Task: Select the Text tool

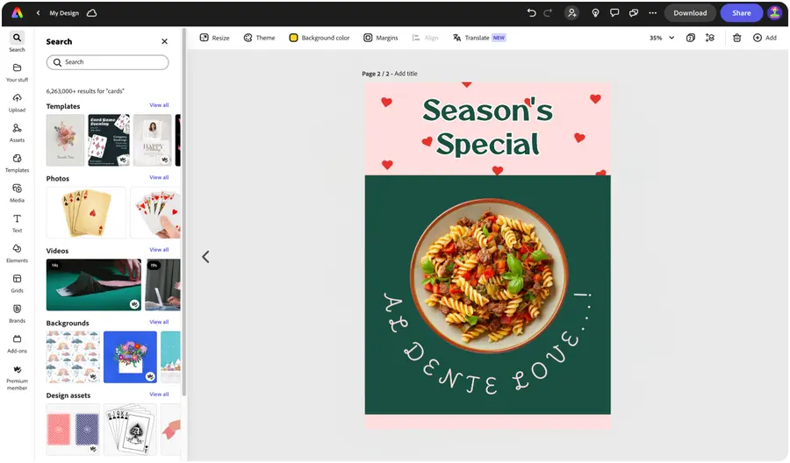Action: tap(18, 224)
